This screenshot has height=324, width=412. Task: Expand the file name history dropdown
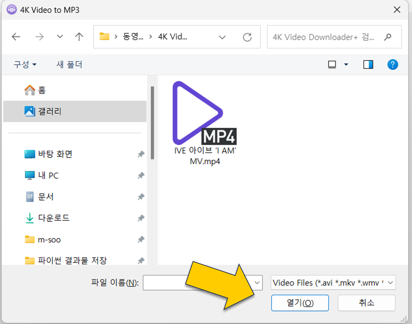tap(257, 283)
